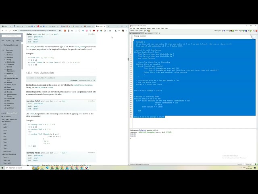This screenshot has height=194, width=258.
Task: Open sidebar link '4.4 Strings'
Action: 8,60
